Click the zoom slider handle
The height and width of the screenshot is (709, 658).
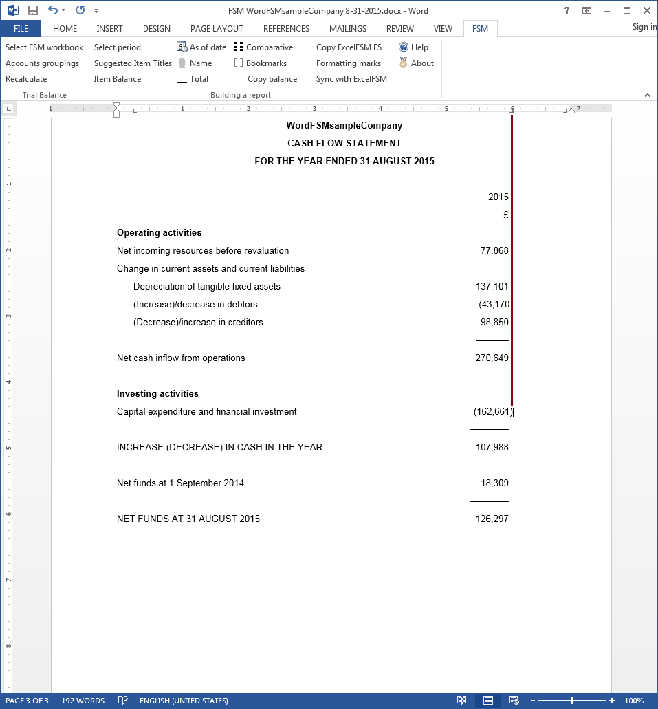572,701
